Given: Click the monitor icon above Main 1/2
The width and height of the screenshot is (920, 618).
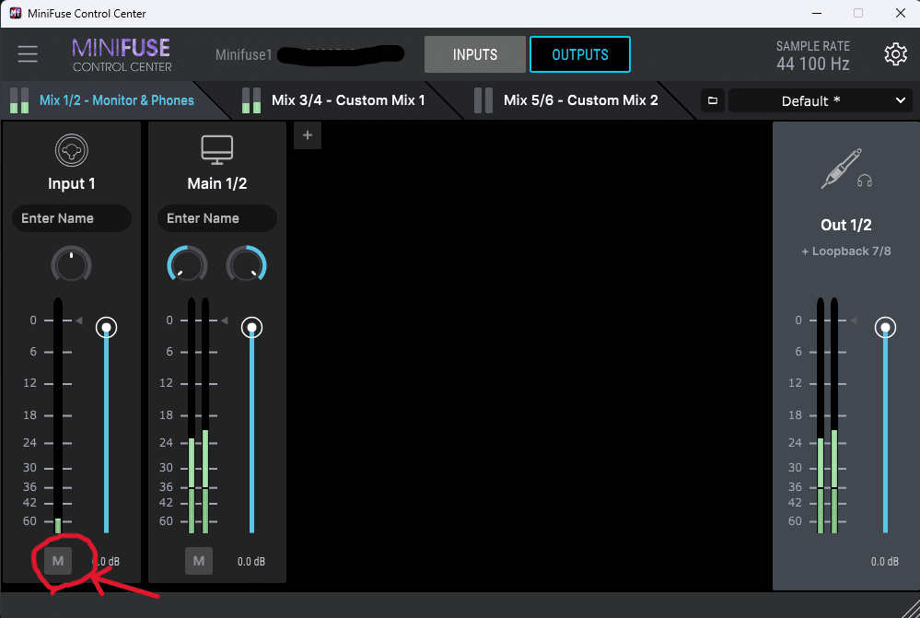Looking at the screenshot, I should click(x=216, y=148).
